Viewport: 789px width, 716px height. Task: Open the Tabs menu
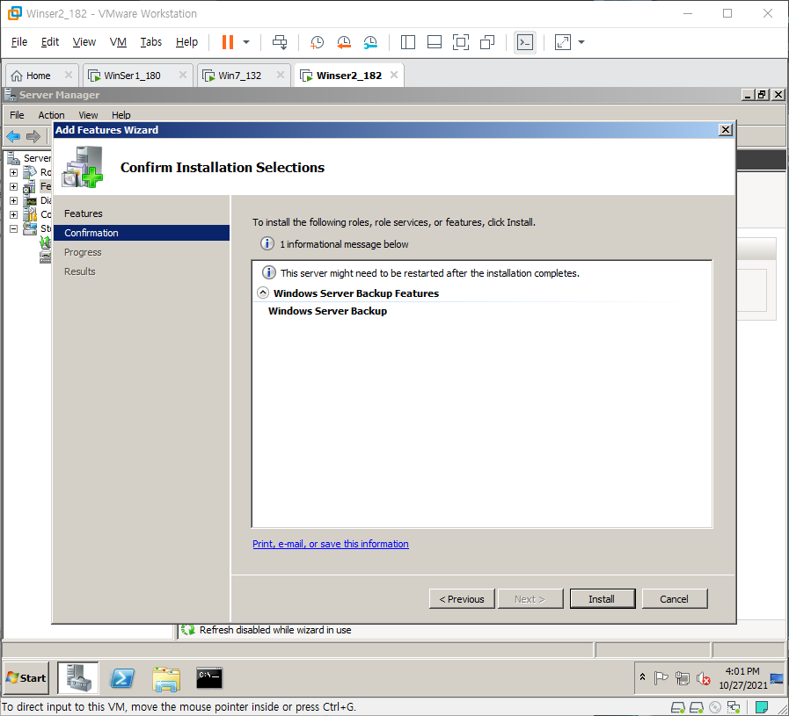(x=151, y=41)
